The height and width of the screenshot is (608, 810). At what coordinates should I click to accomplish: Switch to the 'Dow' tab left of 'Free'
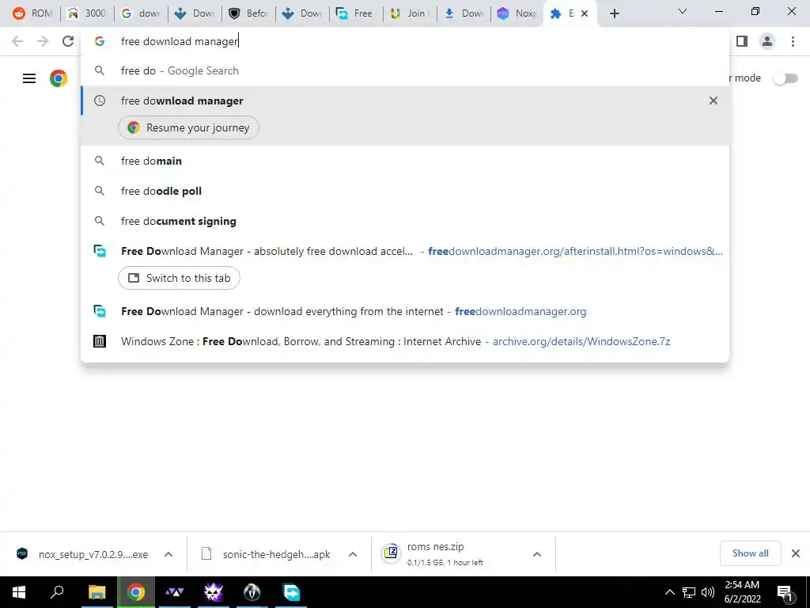pos(301,13)
